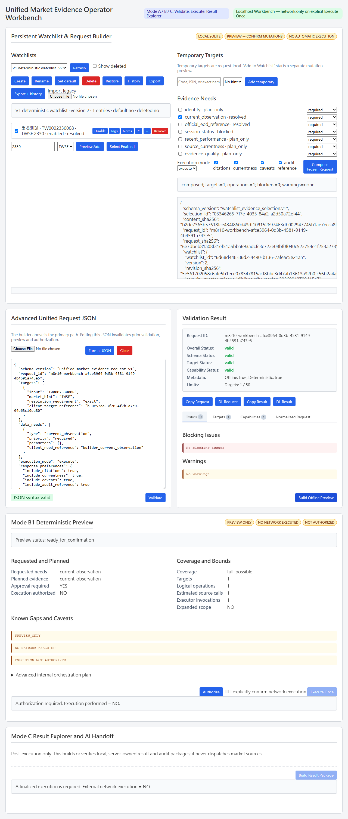This screenshot has height=819, width=348.
Task: Delete the selected watchlist
Action: coord(91,81)
